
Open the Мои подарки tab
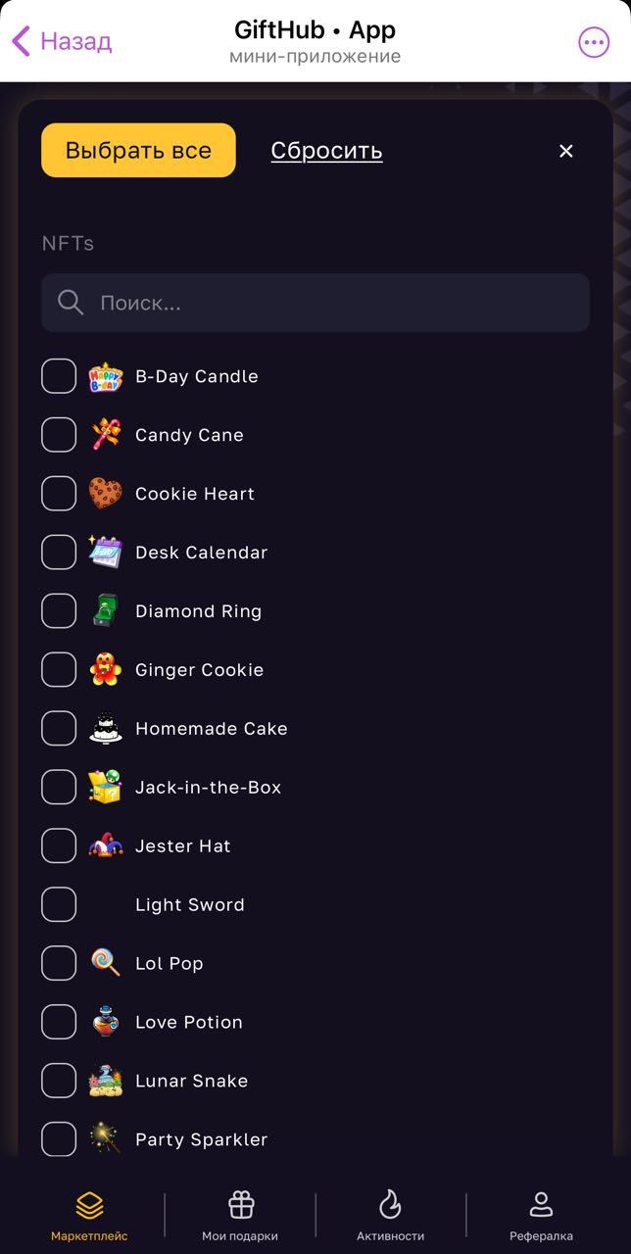point(240,1216)
